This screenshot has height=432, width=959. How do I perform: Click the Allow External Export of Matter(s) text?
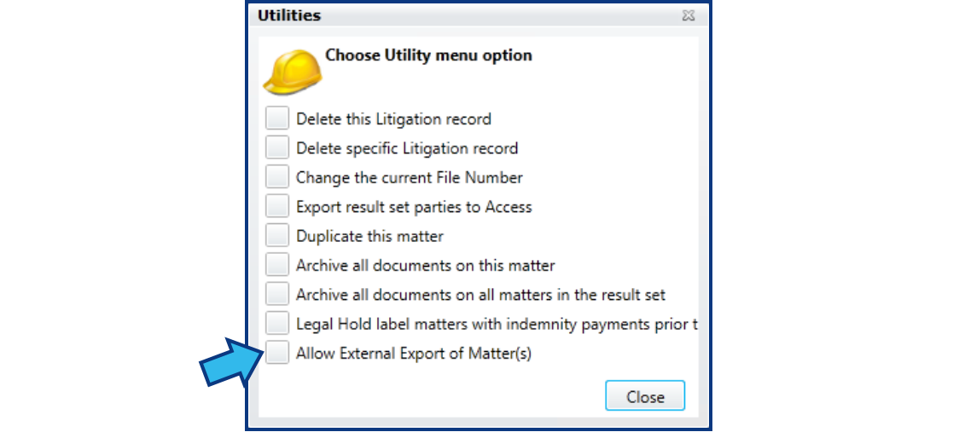414,353
